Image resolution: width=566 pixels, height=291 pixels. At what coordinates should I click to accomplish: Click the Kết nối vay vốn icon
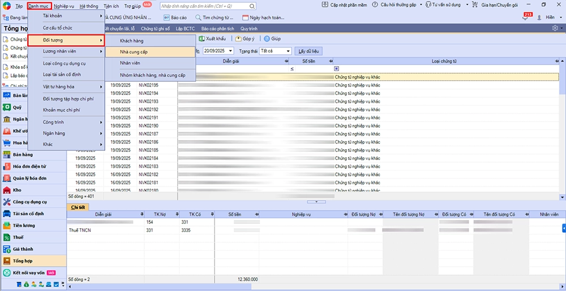pos(7,273)
